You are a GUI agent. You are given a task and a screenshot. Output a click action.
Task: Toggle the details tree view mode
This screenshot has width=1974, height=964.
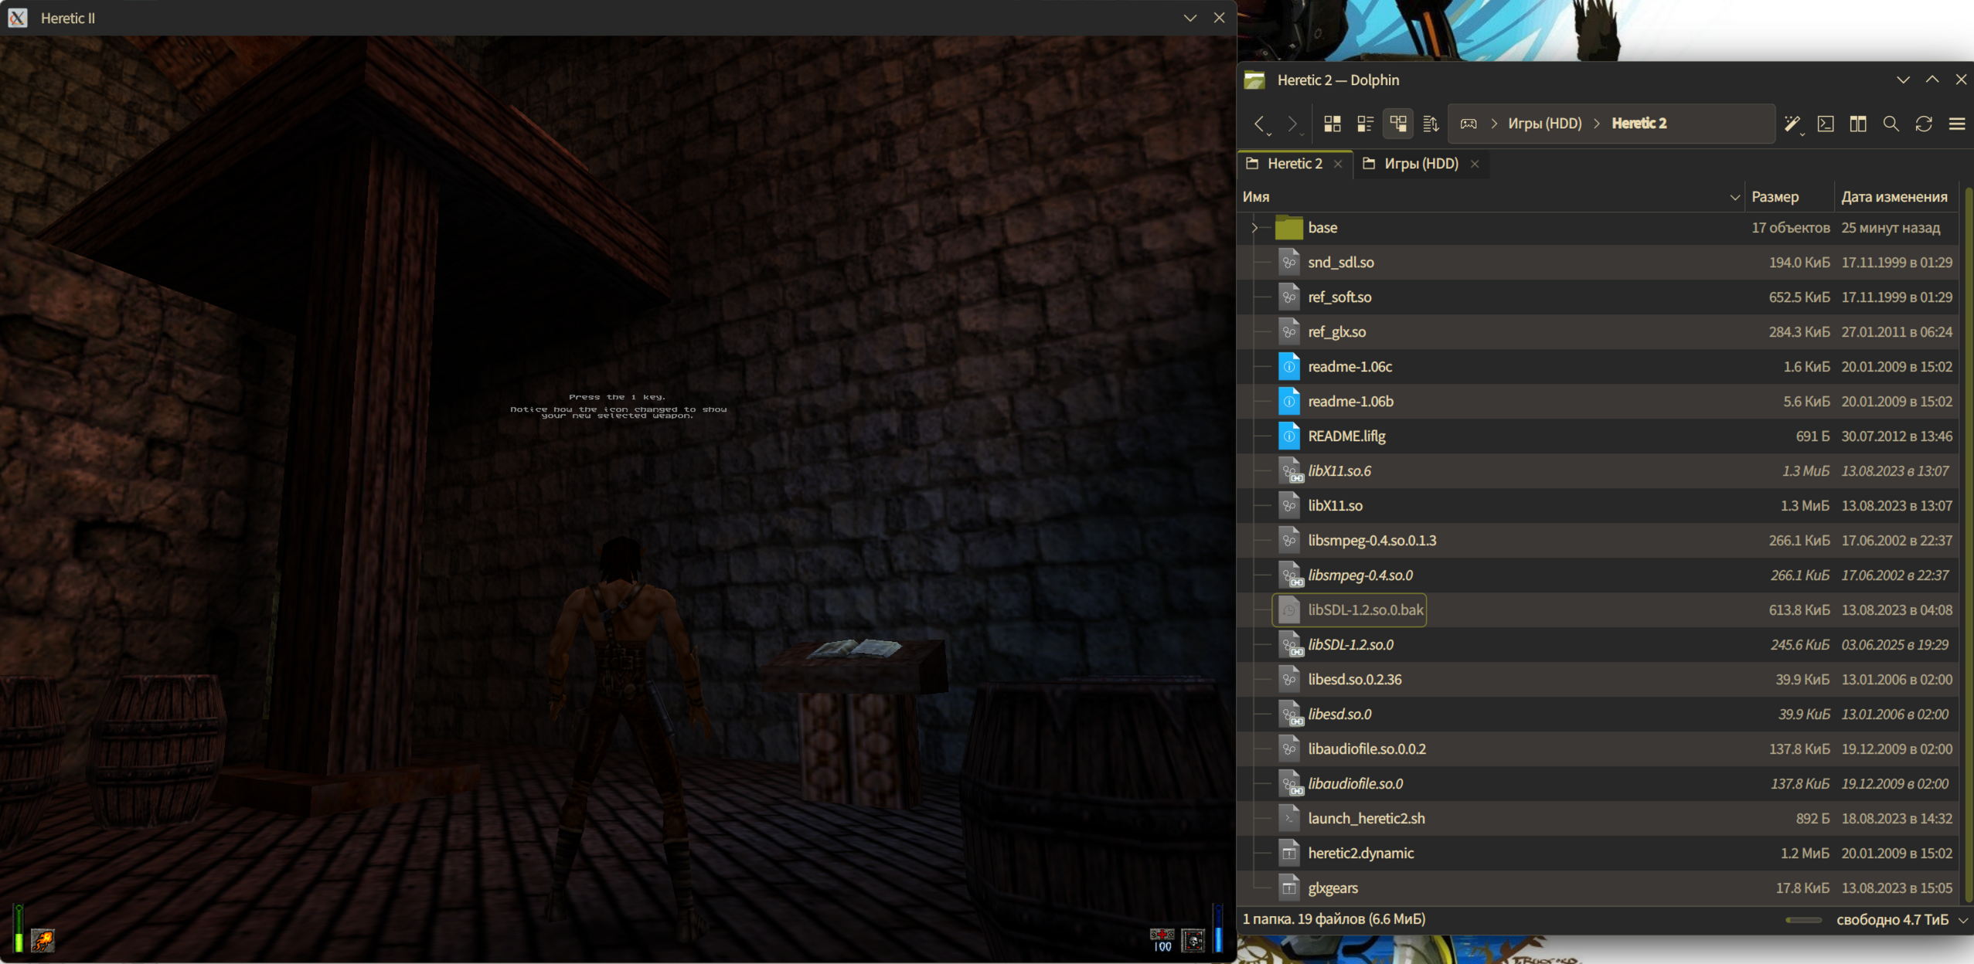pos(1397,124)
